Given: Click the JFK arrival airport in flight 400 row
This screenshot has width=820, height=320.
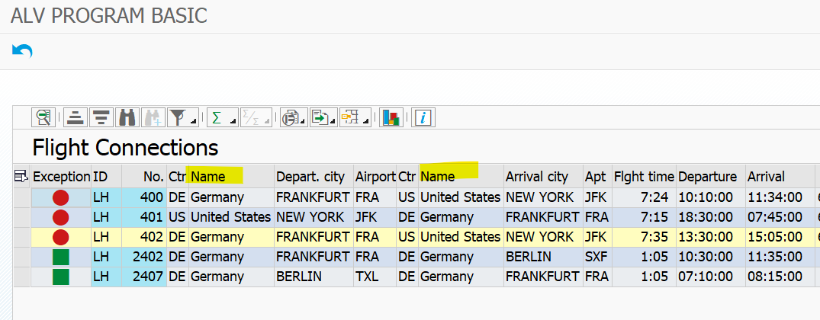Looking at the screenshot, I should pyautogui.click(x=598, y=197).
